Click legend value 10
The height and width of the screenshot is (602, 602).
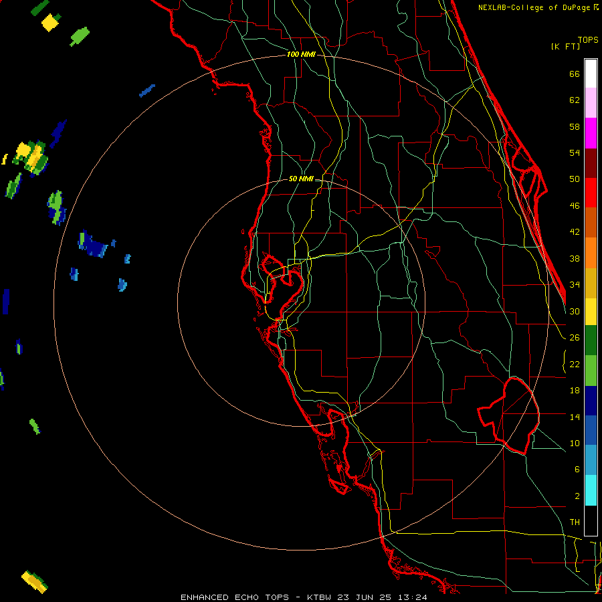(575, 443)
